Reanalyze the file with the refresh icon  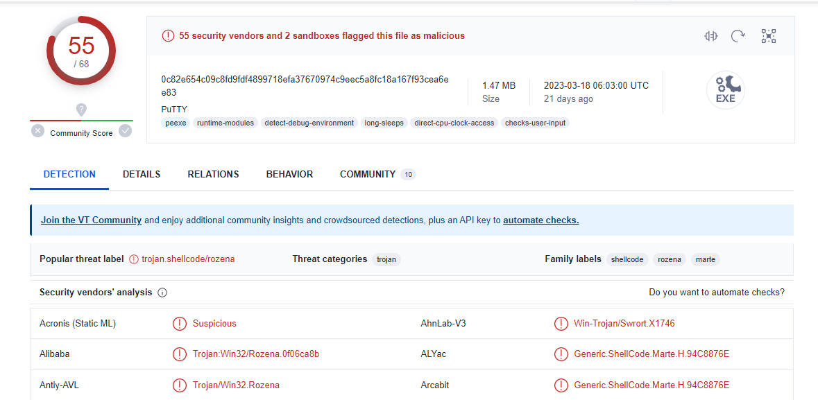pyautogui.click(x=738, y=36)
